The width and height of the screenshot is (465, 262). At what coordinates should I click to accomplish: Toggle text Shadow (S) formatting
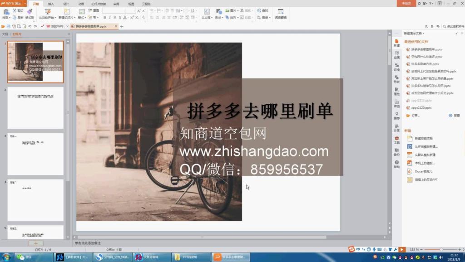click(x=120, y=18)
